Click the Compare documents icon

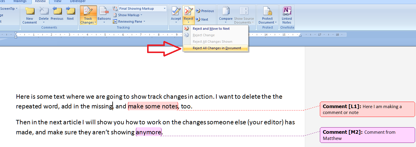(226, 12)
